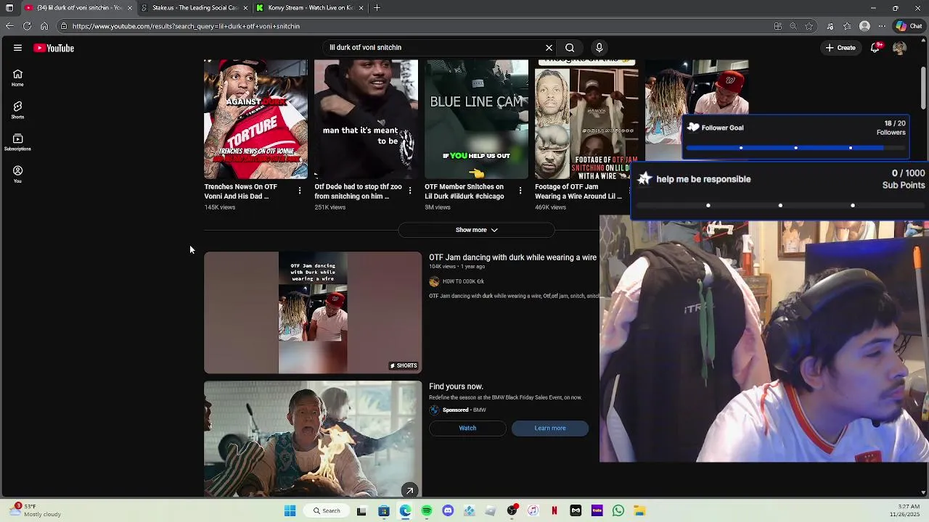Open the YouTube account avatar menu
Screen dimensions: 929x522
899,48
